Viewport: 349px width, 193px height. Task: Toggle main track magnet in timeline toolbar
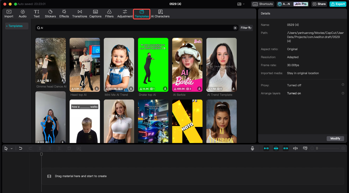coord(266,148)
